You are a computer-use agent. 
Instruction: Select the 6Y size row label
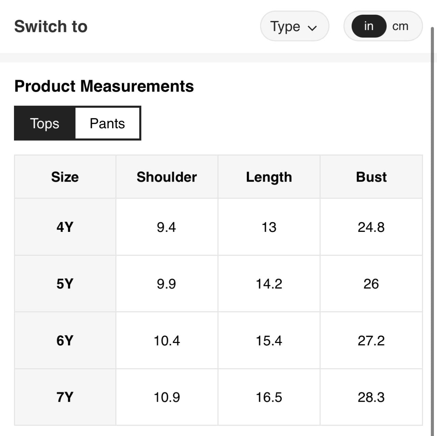(65, 341)
